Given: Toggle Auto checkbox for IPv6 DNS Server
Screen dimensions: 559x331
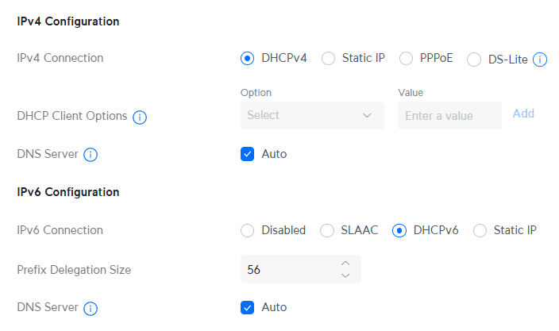Looking at the screenshot, I should [x=247, y=307].
